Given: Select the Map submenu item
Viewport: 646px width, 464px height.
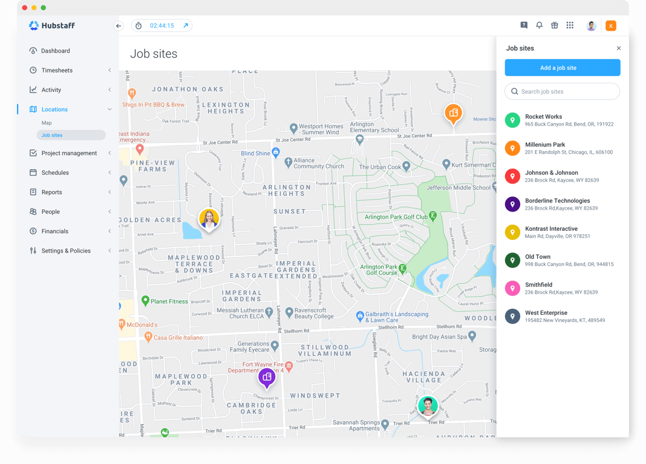Looking at the screenshot, I should pos(47,123).
